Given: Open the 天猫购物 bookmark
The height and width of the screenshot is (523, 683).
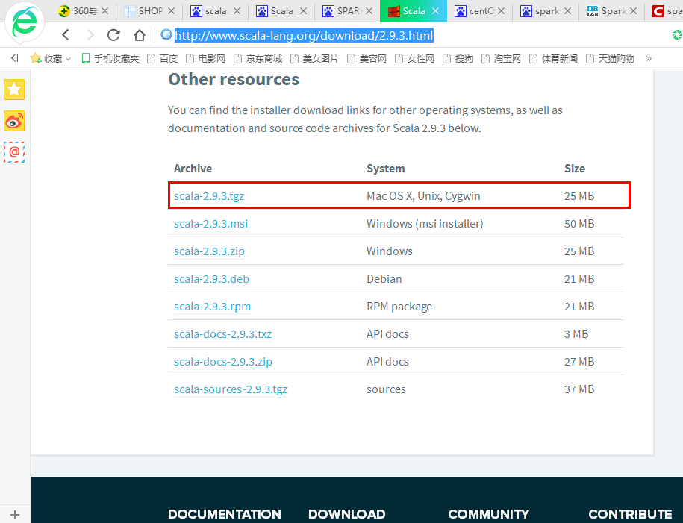Looking at the screenshot, I should (x=610, y=58).
